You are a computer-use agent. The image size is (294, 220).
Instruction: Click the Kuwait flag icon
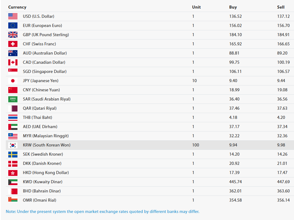[13, 182]
